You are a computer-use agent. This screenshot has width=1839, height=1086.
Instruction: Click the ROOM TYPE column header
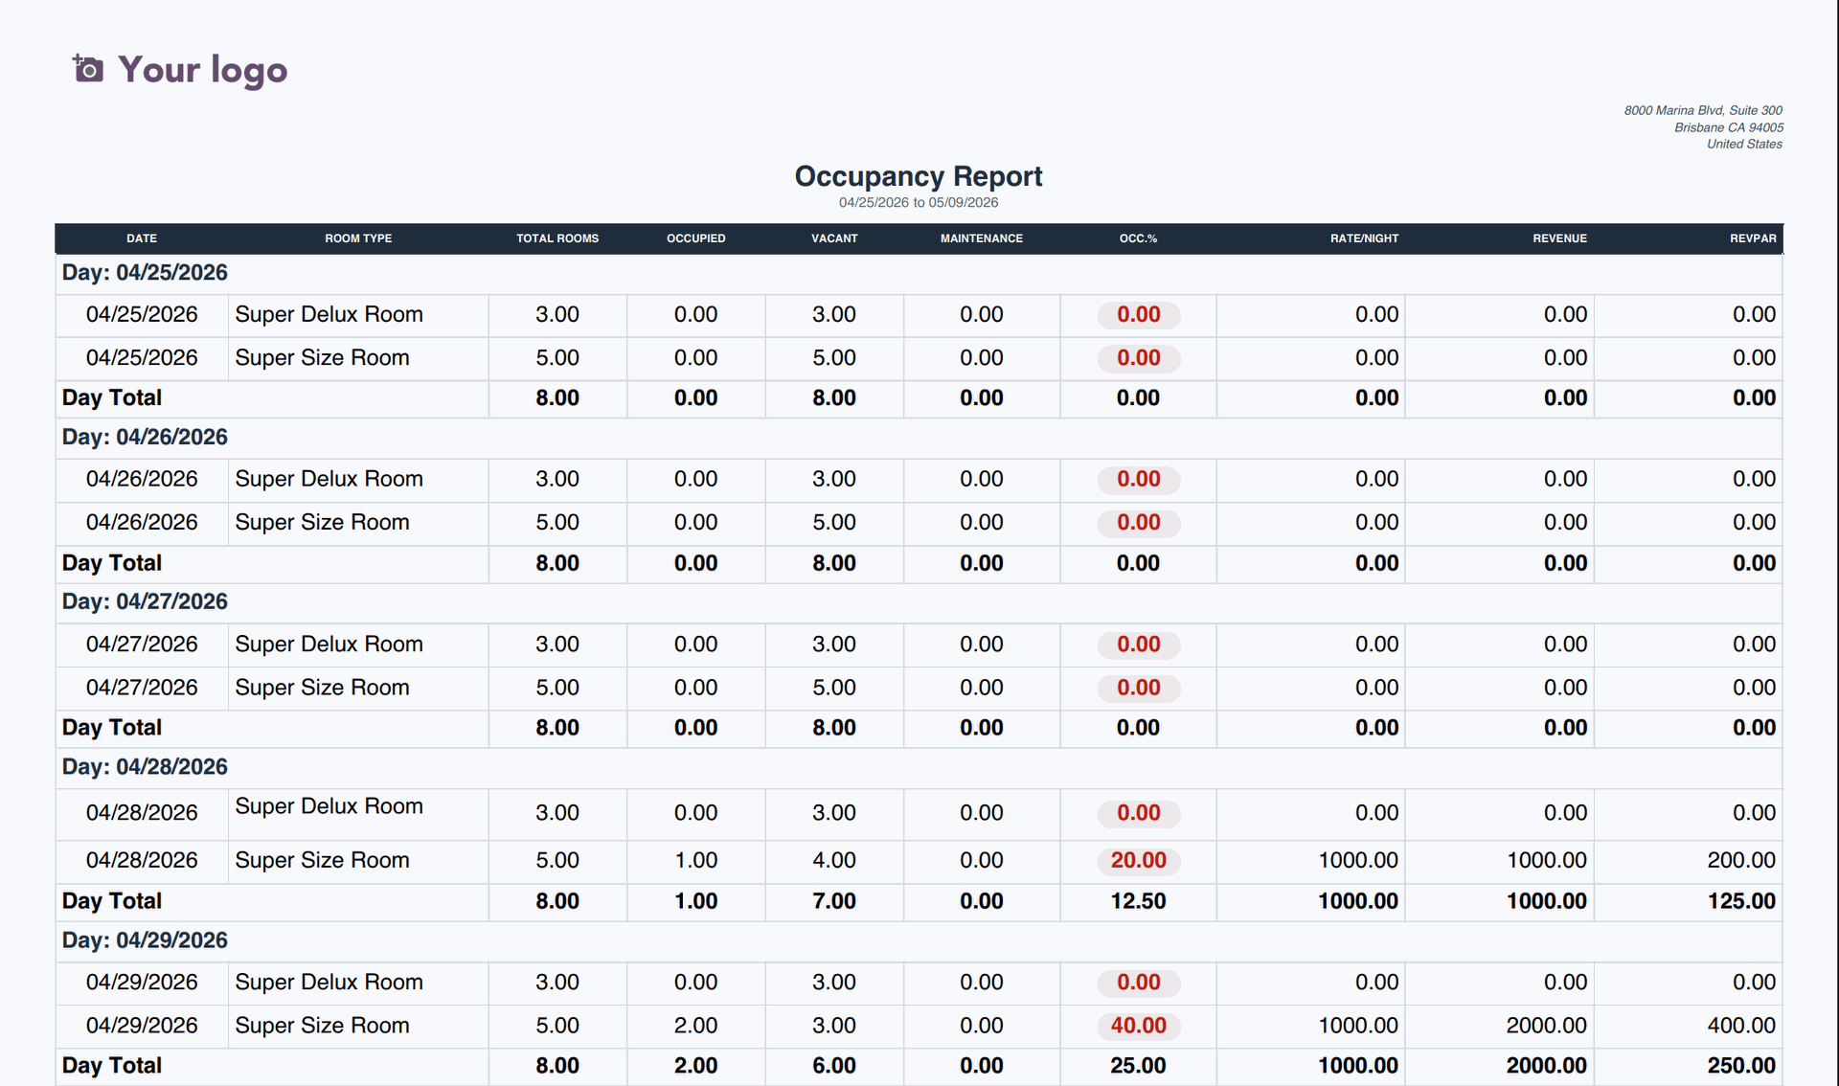pyautogui.click(x=358, y=238)
